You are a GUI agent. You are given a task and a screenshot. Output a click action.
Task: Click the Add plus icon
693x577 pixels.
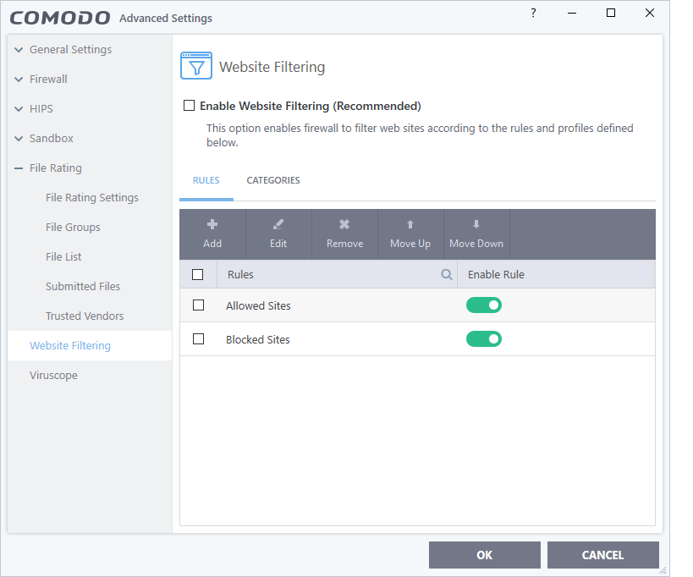212,225
